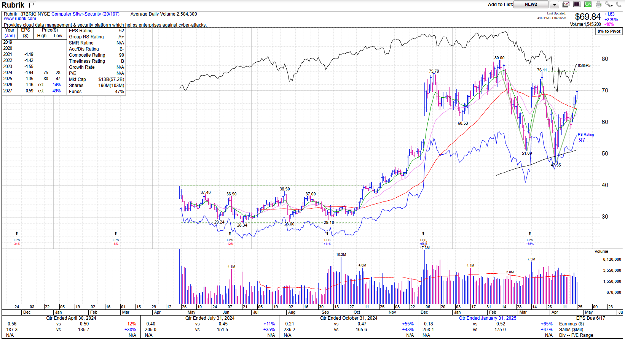This screenshot has width=625, height=341.
Task: Open the Computer Sftwr-Security group link
Action: pos(85,14)
